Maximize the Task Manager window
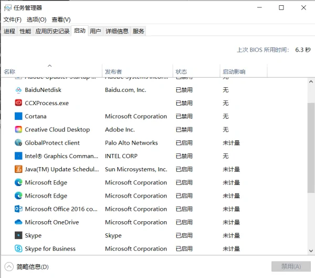The height and width of the screenshot is (278, 315). [x=281, y=8]
